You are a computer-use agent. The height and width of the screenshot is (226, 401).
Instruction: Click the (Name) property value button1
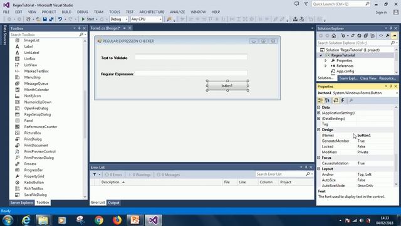click(x=364, y=136)
